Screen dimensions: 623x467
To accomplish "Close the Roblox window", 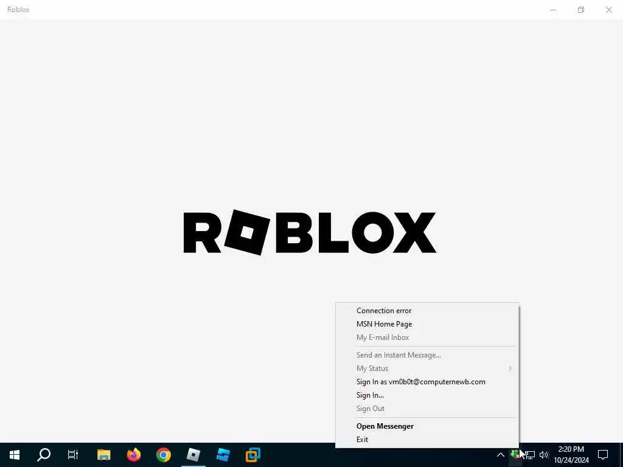I will pyautogui.click(x=608, y=10).
